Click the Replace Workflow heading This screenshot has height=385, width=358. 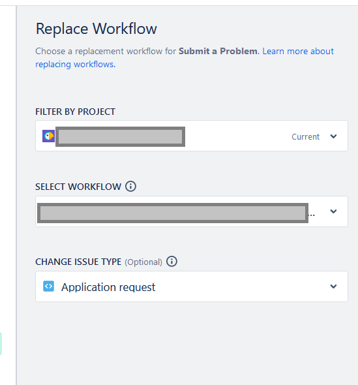[97, 29]
